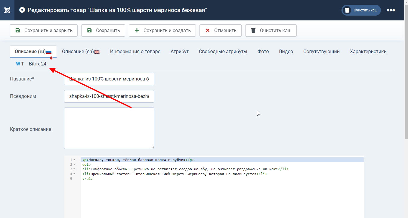Focus the Название input field
Viewport: 408px width, 218px height.
tap(109, 79)
